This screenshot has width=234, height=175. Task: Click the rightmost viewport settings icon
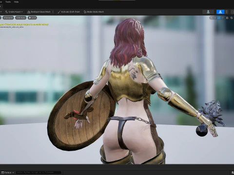[232, 18]
